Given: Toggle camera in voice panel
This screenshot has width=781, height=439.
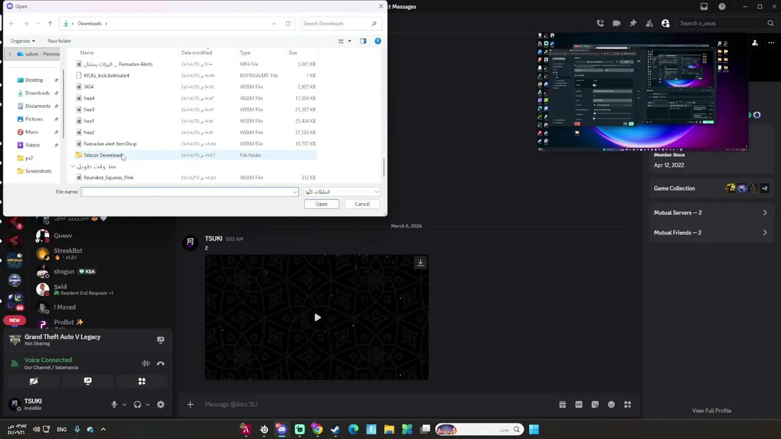Looking at the screenshot, I should pos(34,381).
